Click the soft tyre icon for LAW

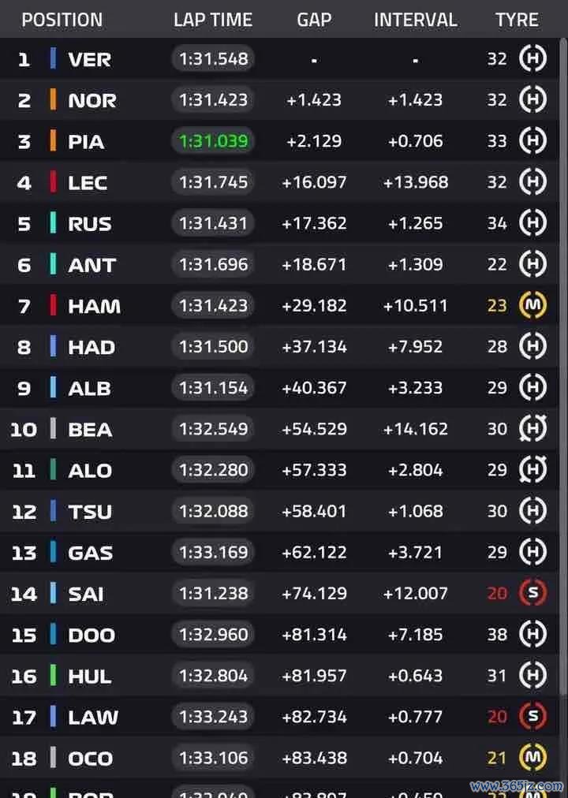pyautogui.click(x=532, y=716)
